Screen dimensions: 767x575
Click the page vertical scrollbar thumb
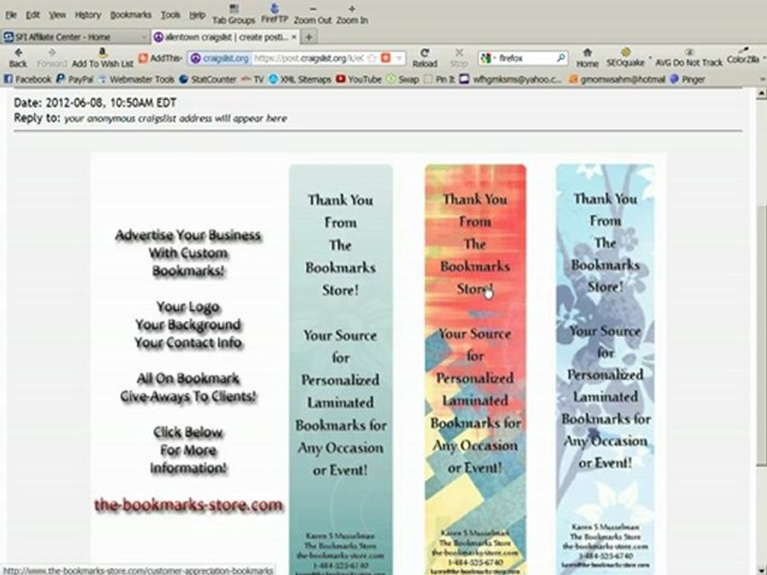click(x=761, y=335)
